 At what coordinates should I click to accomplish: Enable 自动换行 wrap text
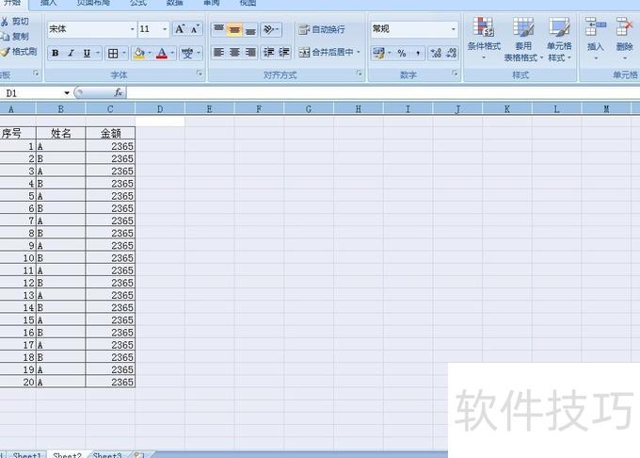(x=322, y=29)
